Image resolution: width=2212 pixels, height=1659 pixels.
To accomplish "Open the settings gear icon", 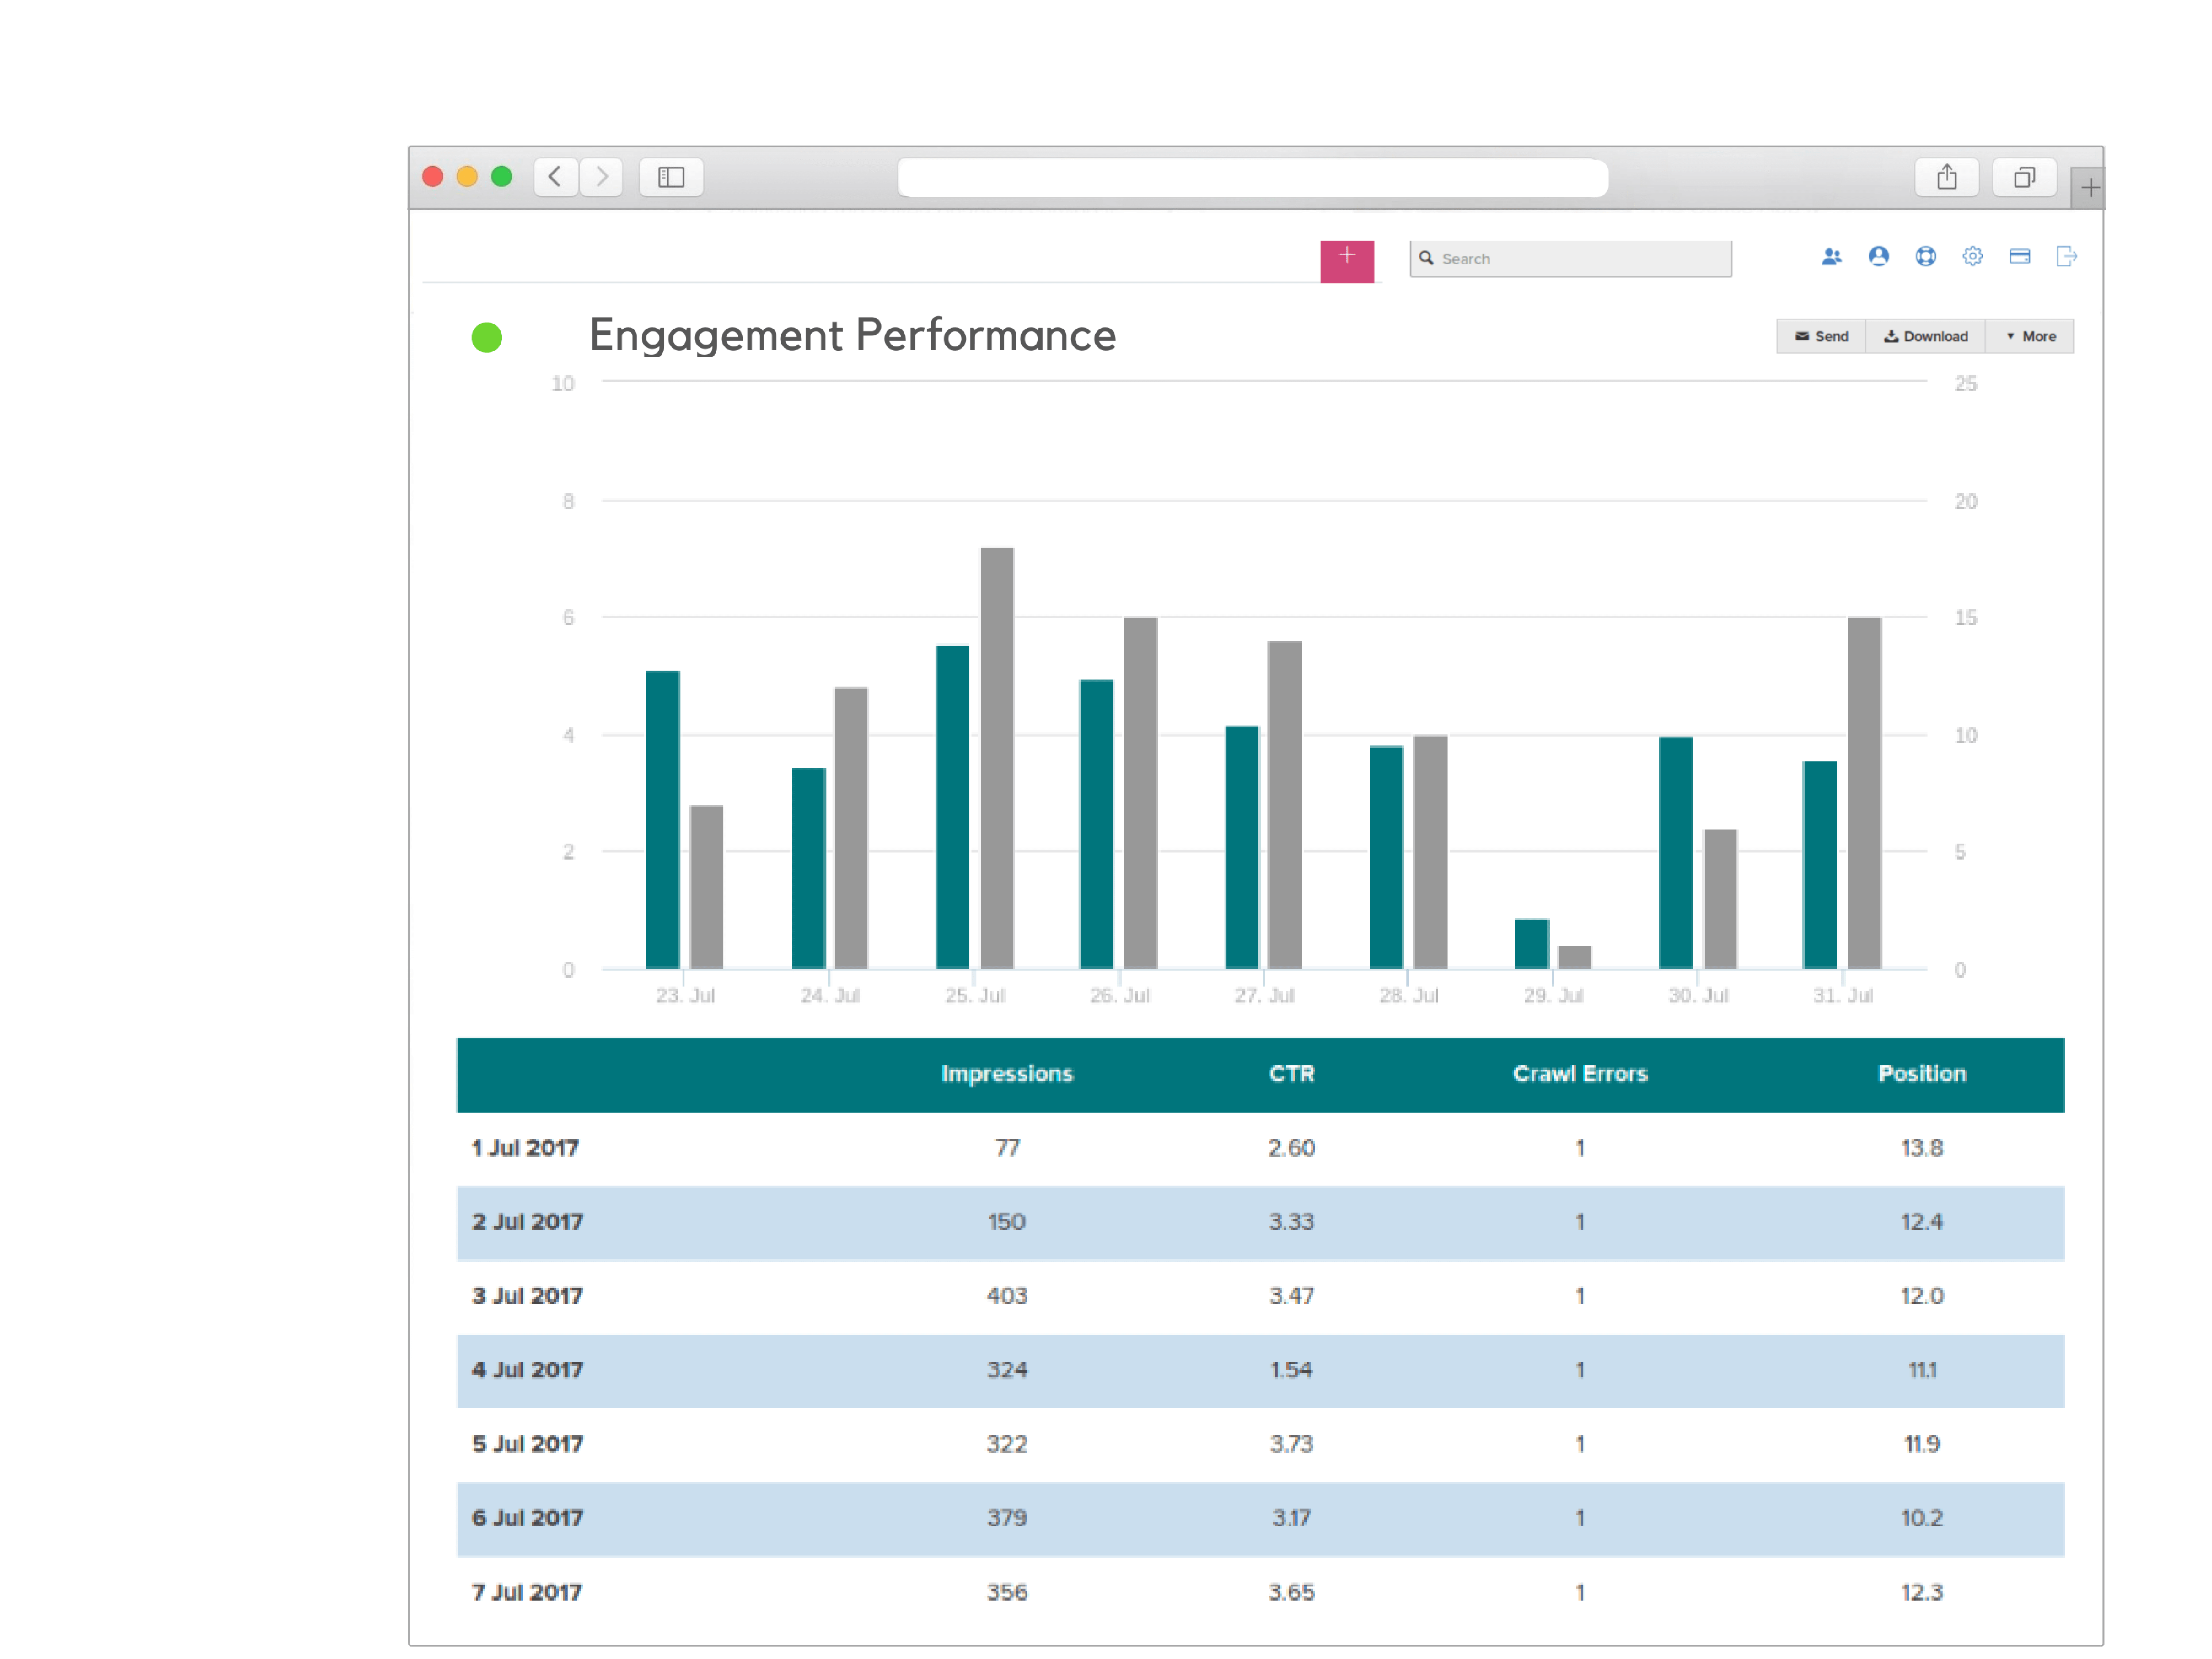I will (1972, 257).
